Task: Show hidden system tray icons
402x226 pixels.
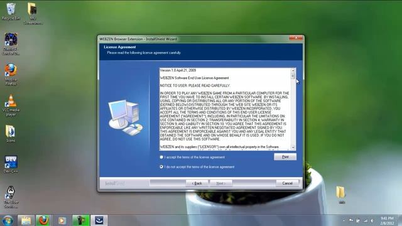Action: click(x=344, y=220)
